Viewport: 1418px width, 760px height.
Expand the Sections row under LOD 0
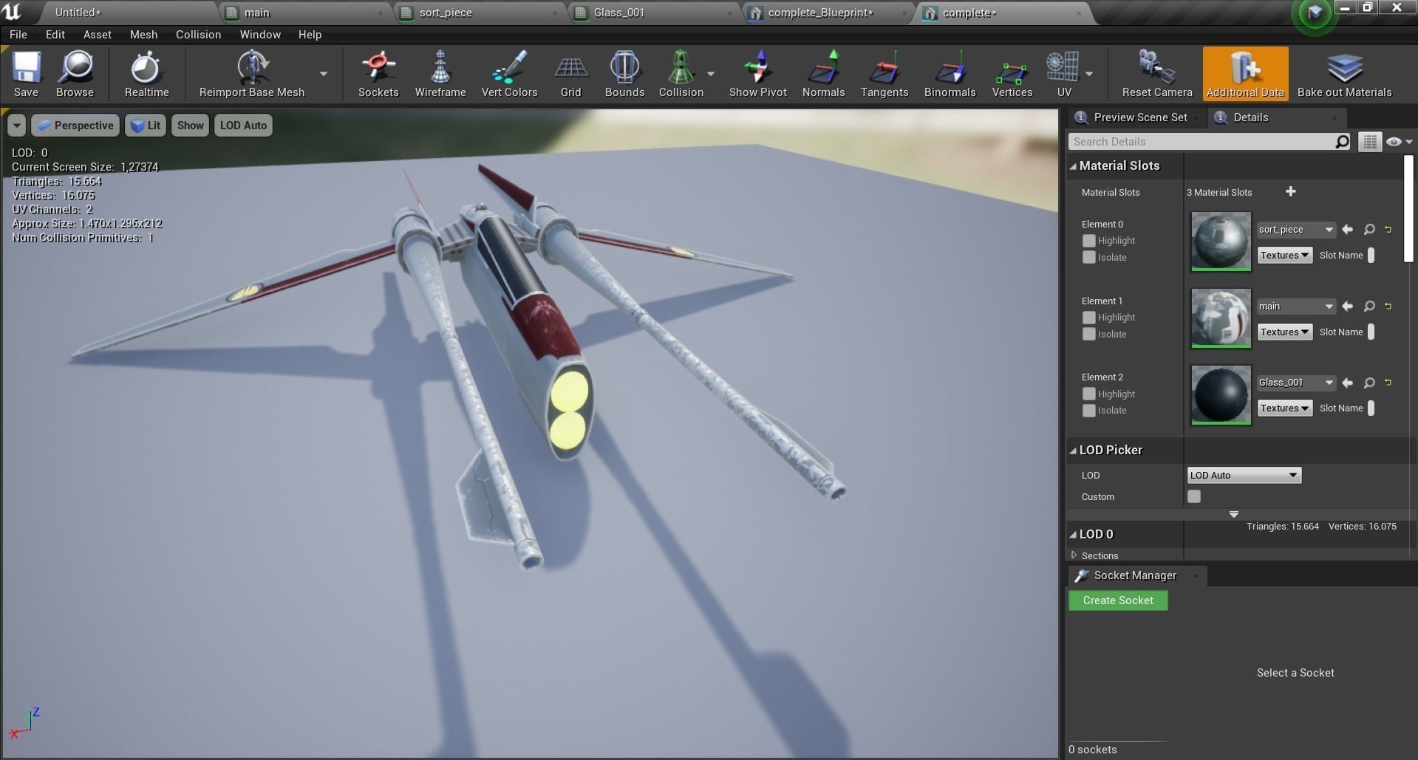(1074, 555)
